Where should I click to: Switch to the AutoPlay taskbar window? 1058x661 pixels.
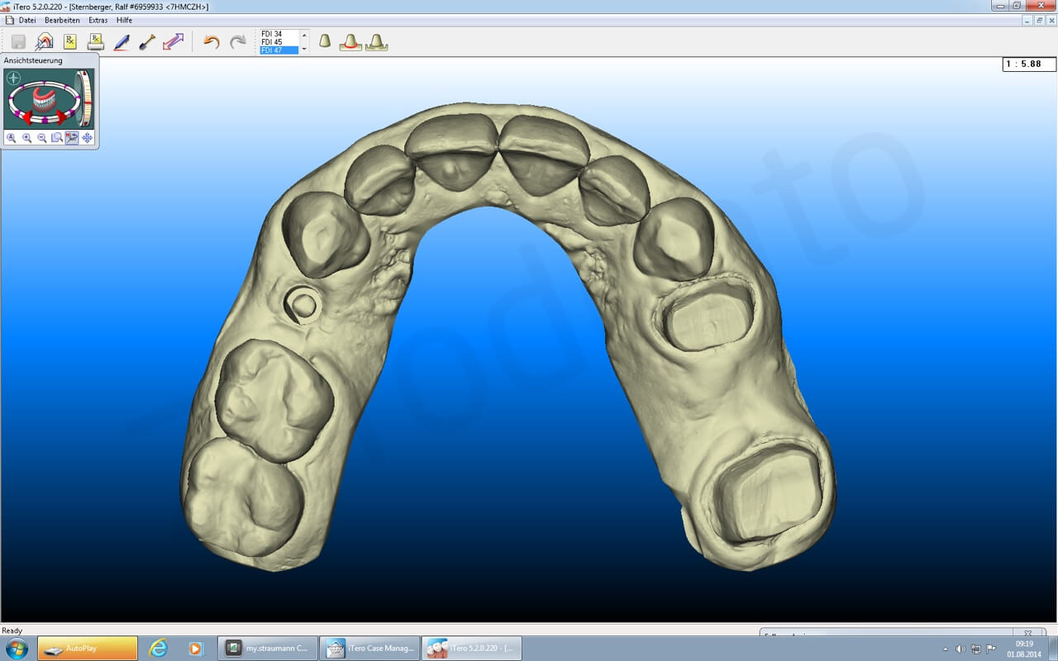88,649
